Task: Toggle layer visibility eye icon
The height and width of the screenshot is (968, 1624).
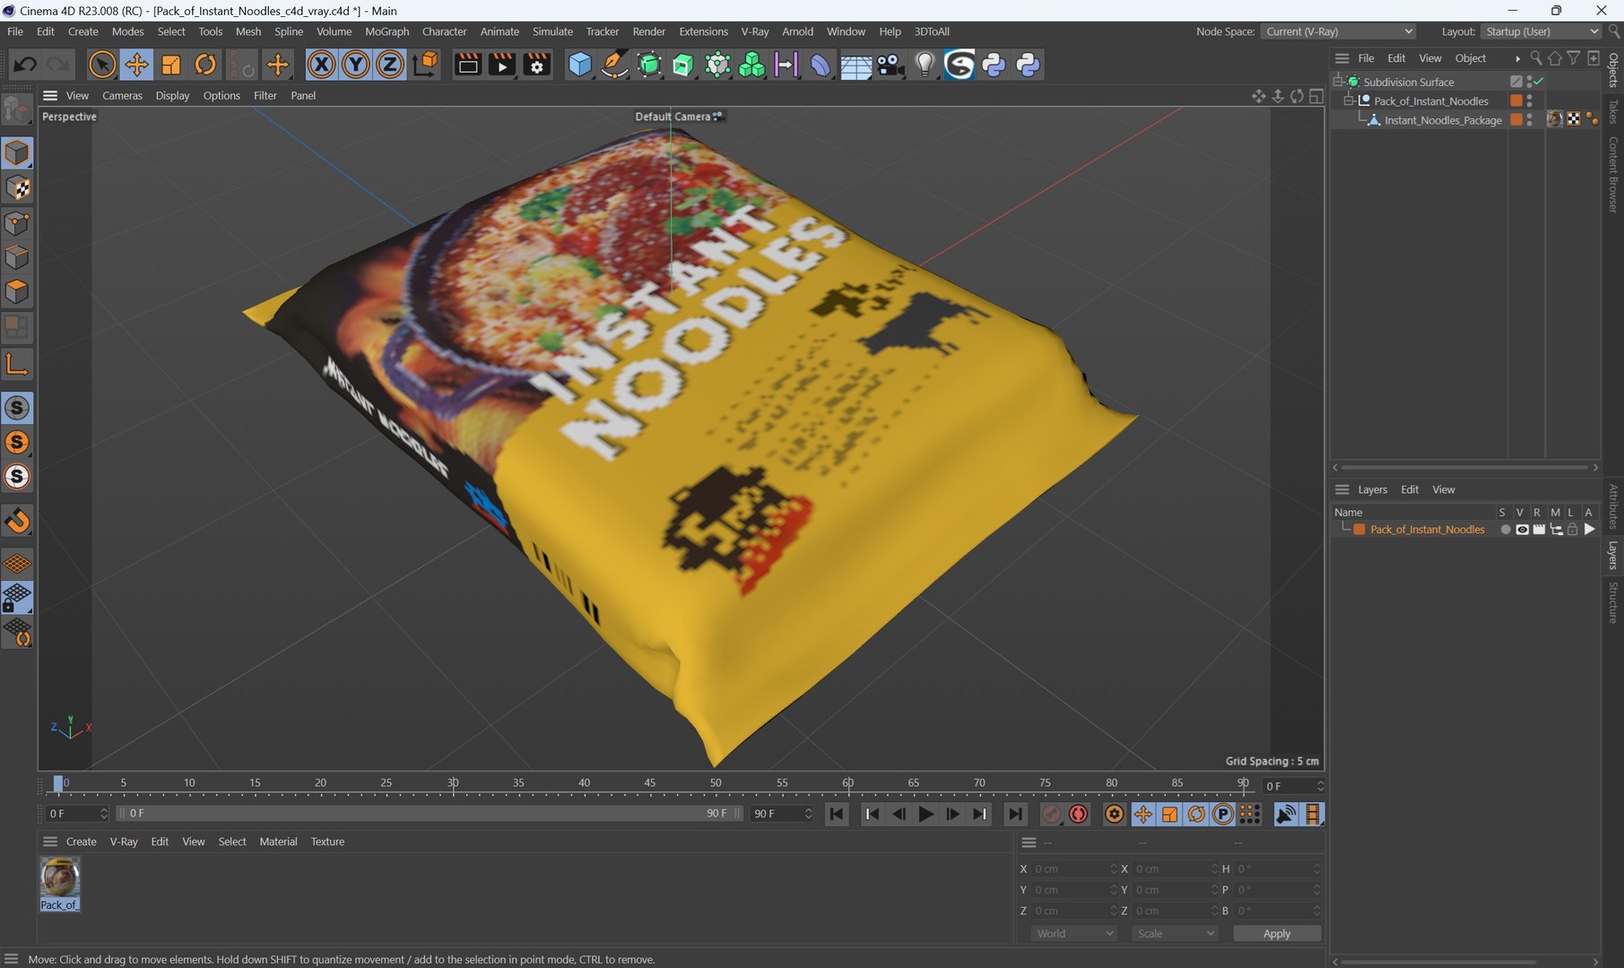Action: pos(1522,530)
